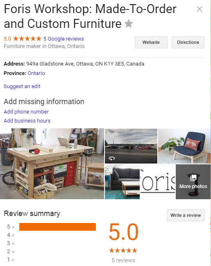
Task: Click the More photos gallery icon
Action: tap(193, 178)
